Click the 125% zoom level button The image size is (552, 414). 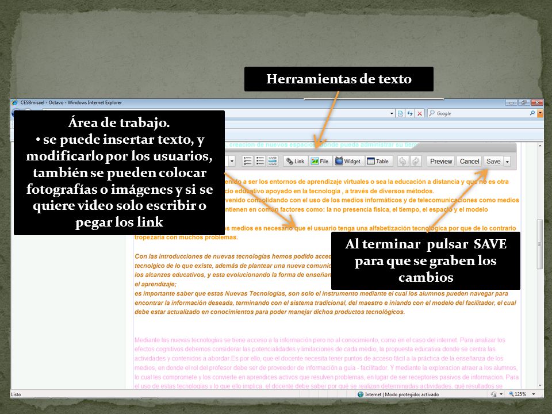(x=517, y=394)
